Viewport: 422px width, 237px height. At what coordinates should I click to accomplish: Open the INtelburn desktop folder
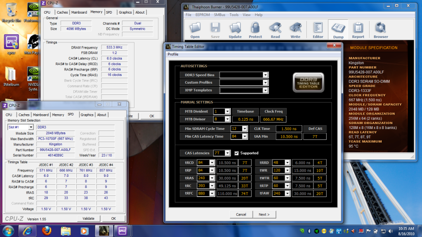(11, 77)
